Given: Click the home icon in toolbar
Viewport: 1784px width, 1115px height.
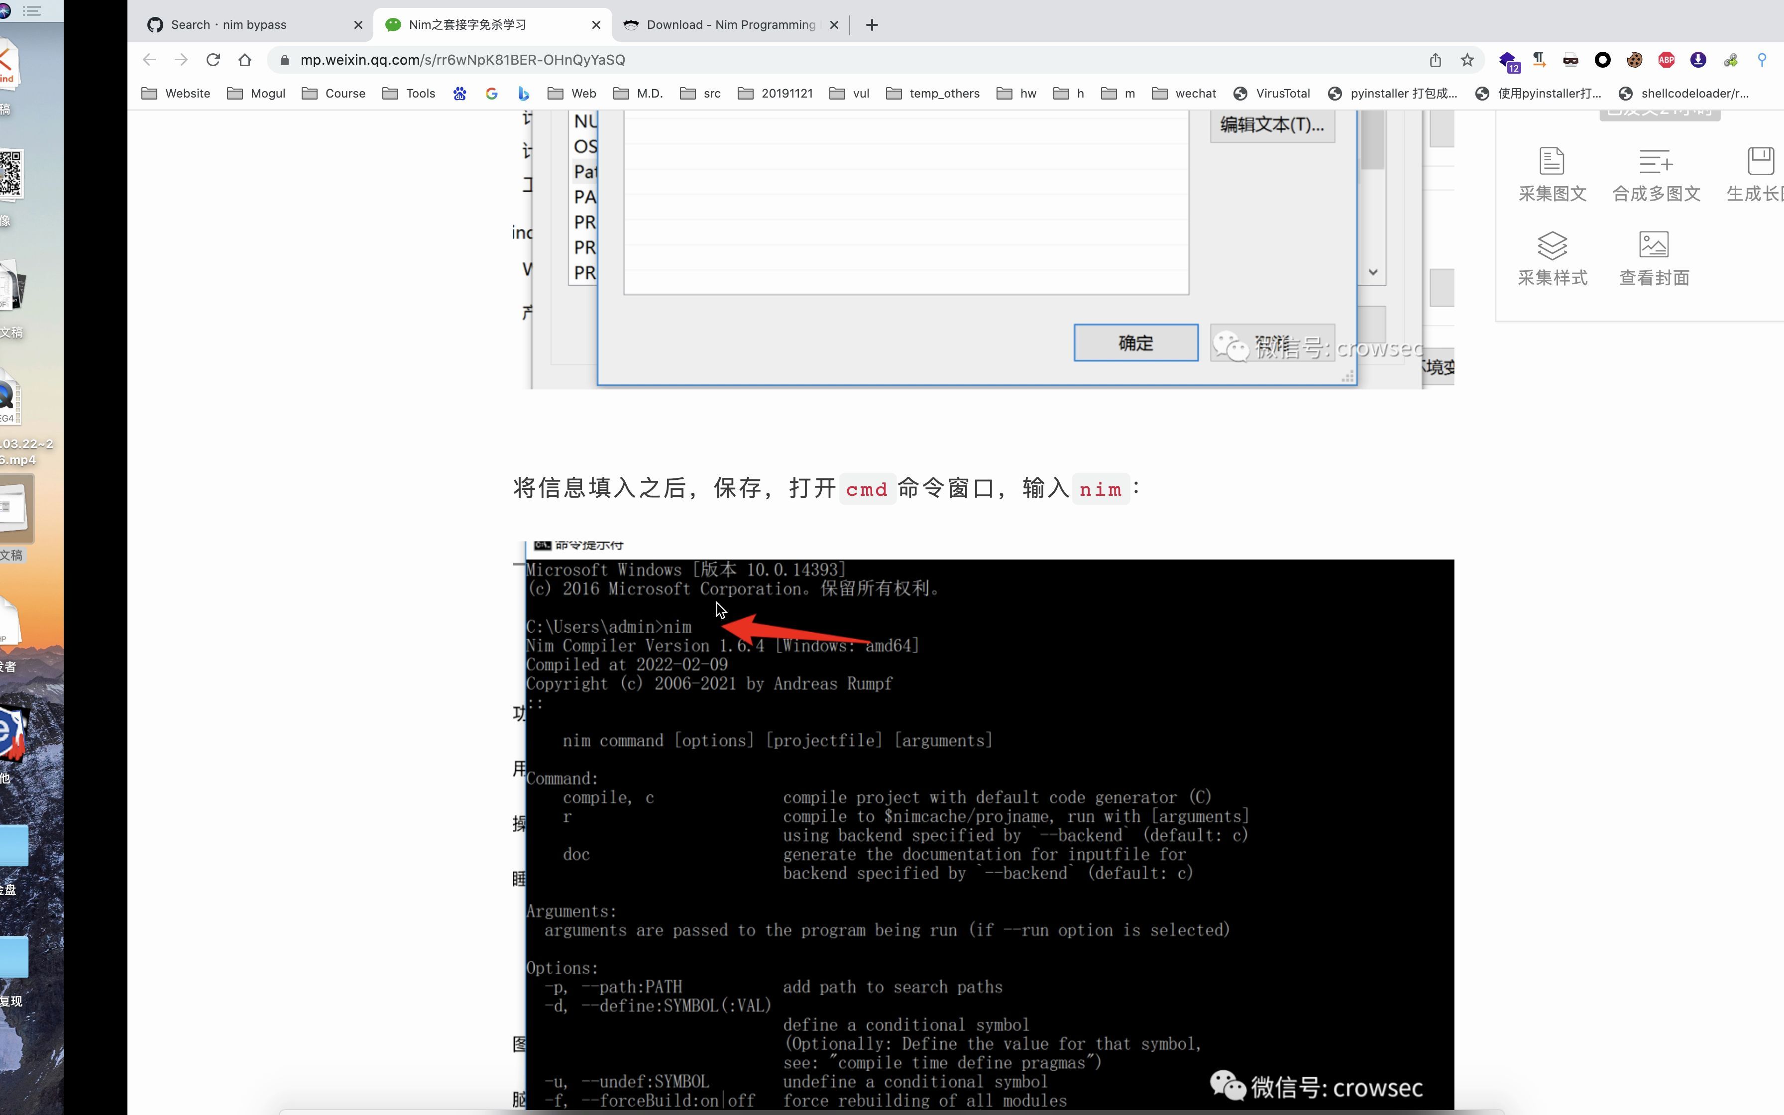Looking at the screenshot, I should tap(245, 60).
